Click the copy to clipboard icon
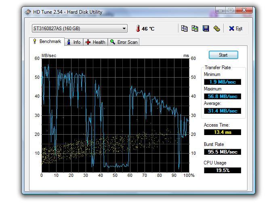This screenshot has width=277, height=205. [x=184, y=28]
